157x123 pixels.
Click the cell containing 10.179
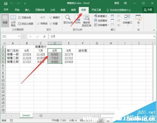69,55
